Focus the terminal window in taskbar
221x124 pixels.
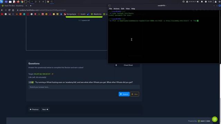(x=52, y=2)
